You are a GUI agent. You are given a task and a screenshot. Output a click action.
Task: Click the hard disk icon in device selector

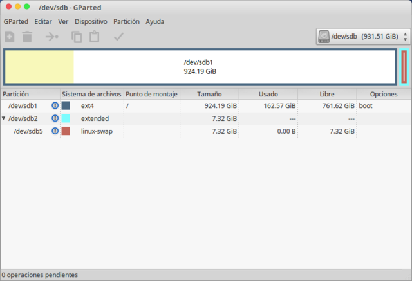click(x=324, y=37)
